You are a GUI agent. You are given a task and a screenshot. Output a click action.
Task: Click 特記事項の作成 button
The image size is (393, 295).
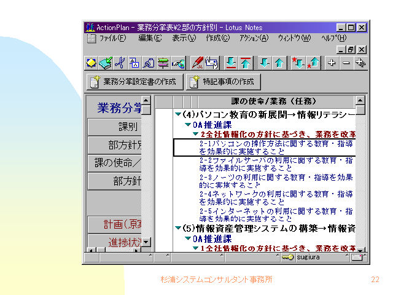click(224, 82)
